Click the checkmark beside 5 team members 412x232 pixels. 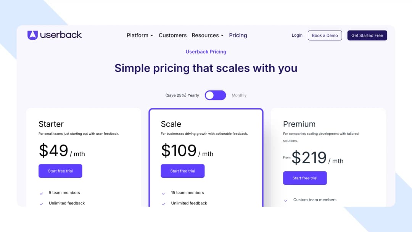(42, 193)
